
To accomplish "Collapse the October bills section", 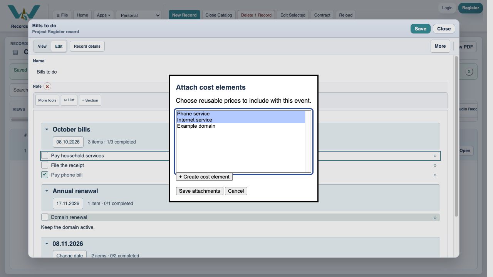I will [47, 130].
